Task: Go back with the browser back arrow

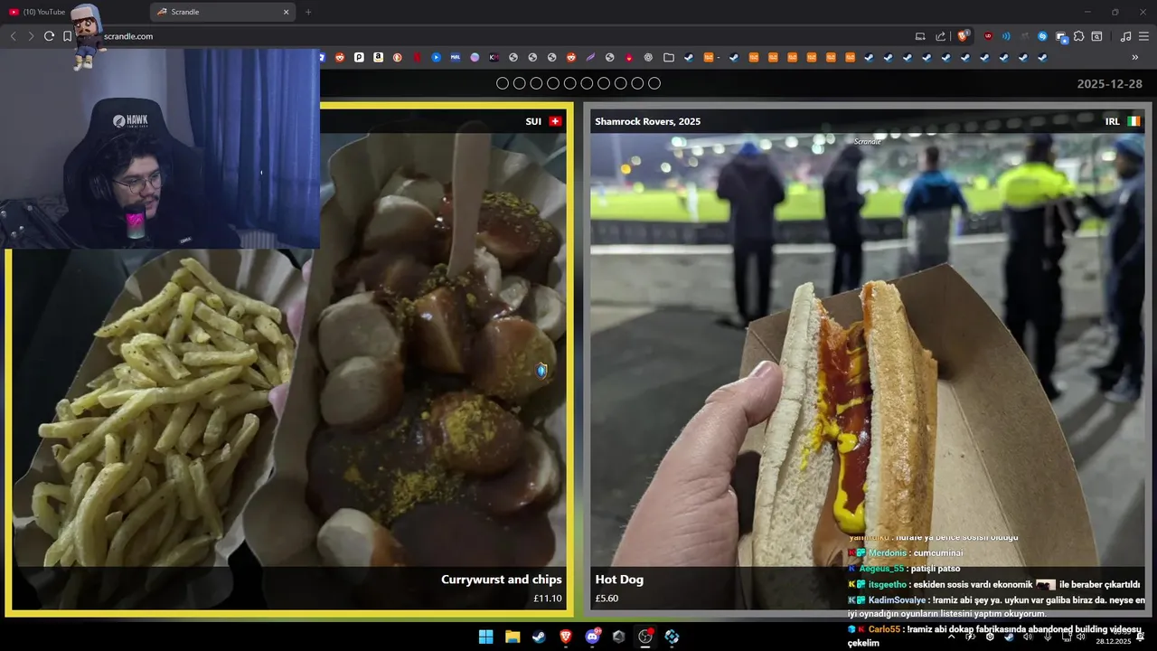Action: (13, 36)
